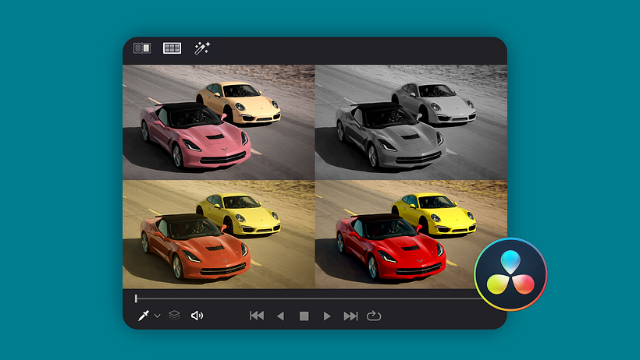Toggle the image wipe view icon
Screen dimensions: 640x360
point(142,48)
